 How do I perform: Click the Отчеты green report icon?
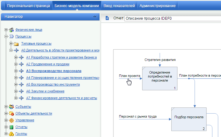[x=11, y=127]
